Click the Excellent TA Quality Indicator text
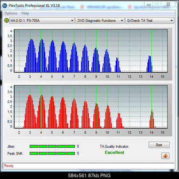The image size is (179, 179). (x=114, y=152)
